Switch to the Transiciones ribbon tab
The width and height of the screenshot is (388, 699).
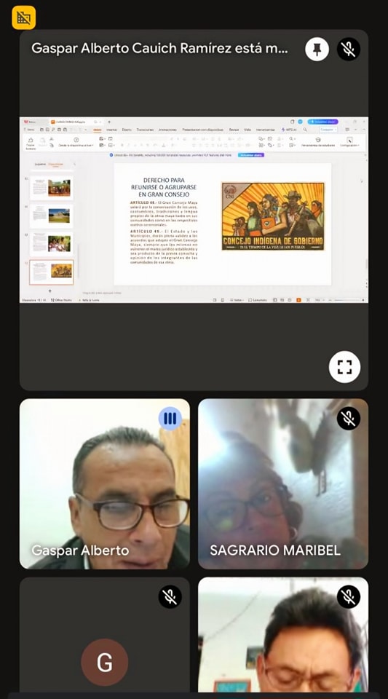click(145, 130)
